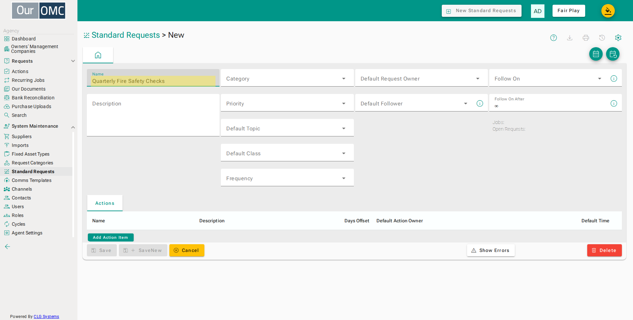Open the history clock icon

coord(602,38)
